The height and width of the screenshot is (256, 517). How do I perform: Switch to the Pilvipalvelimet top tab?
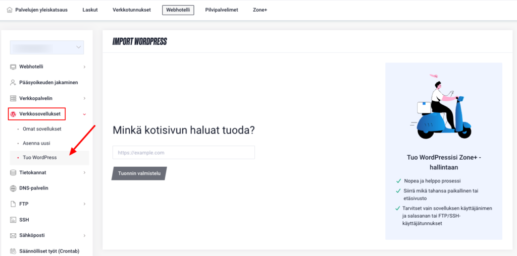tap(222, 10)
